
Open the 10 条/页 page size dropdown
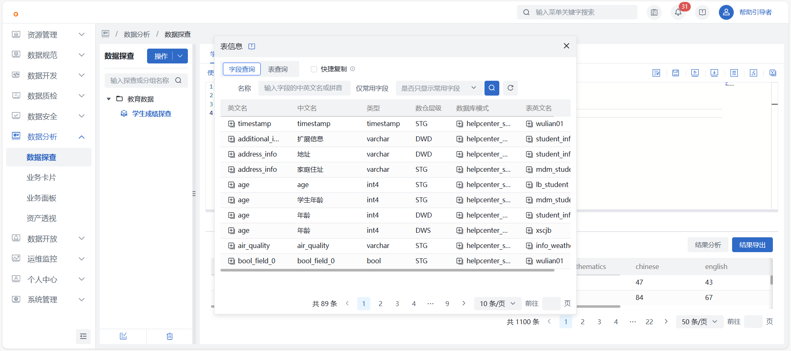(x=498, y=304)
